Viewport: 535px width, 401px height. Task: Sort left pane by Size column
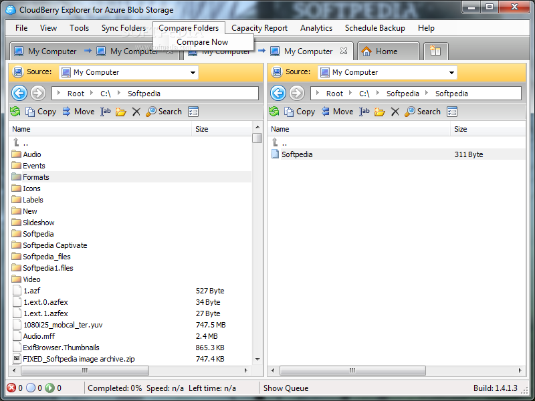222,129
